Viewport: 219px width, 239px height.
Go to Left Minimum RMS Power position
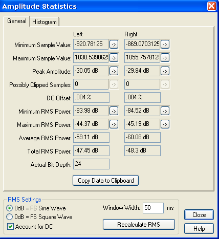click(114, 111)
